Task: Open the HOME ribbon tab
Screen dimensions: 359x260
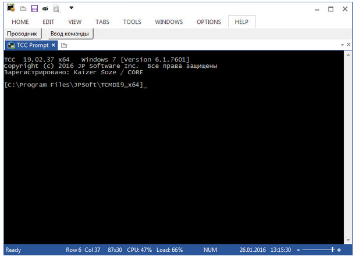Action: tap(20, 22)
